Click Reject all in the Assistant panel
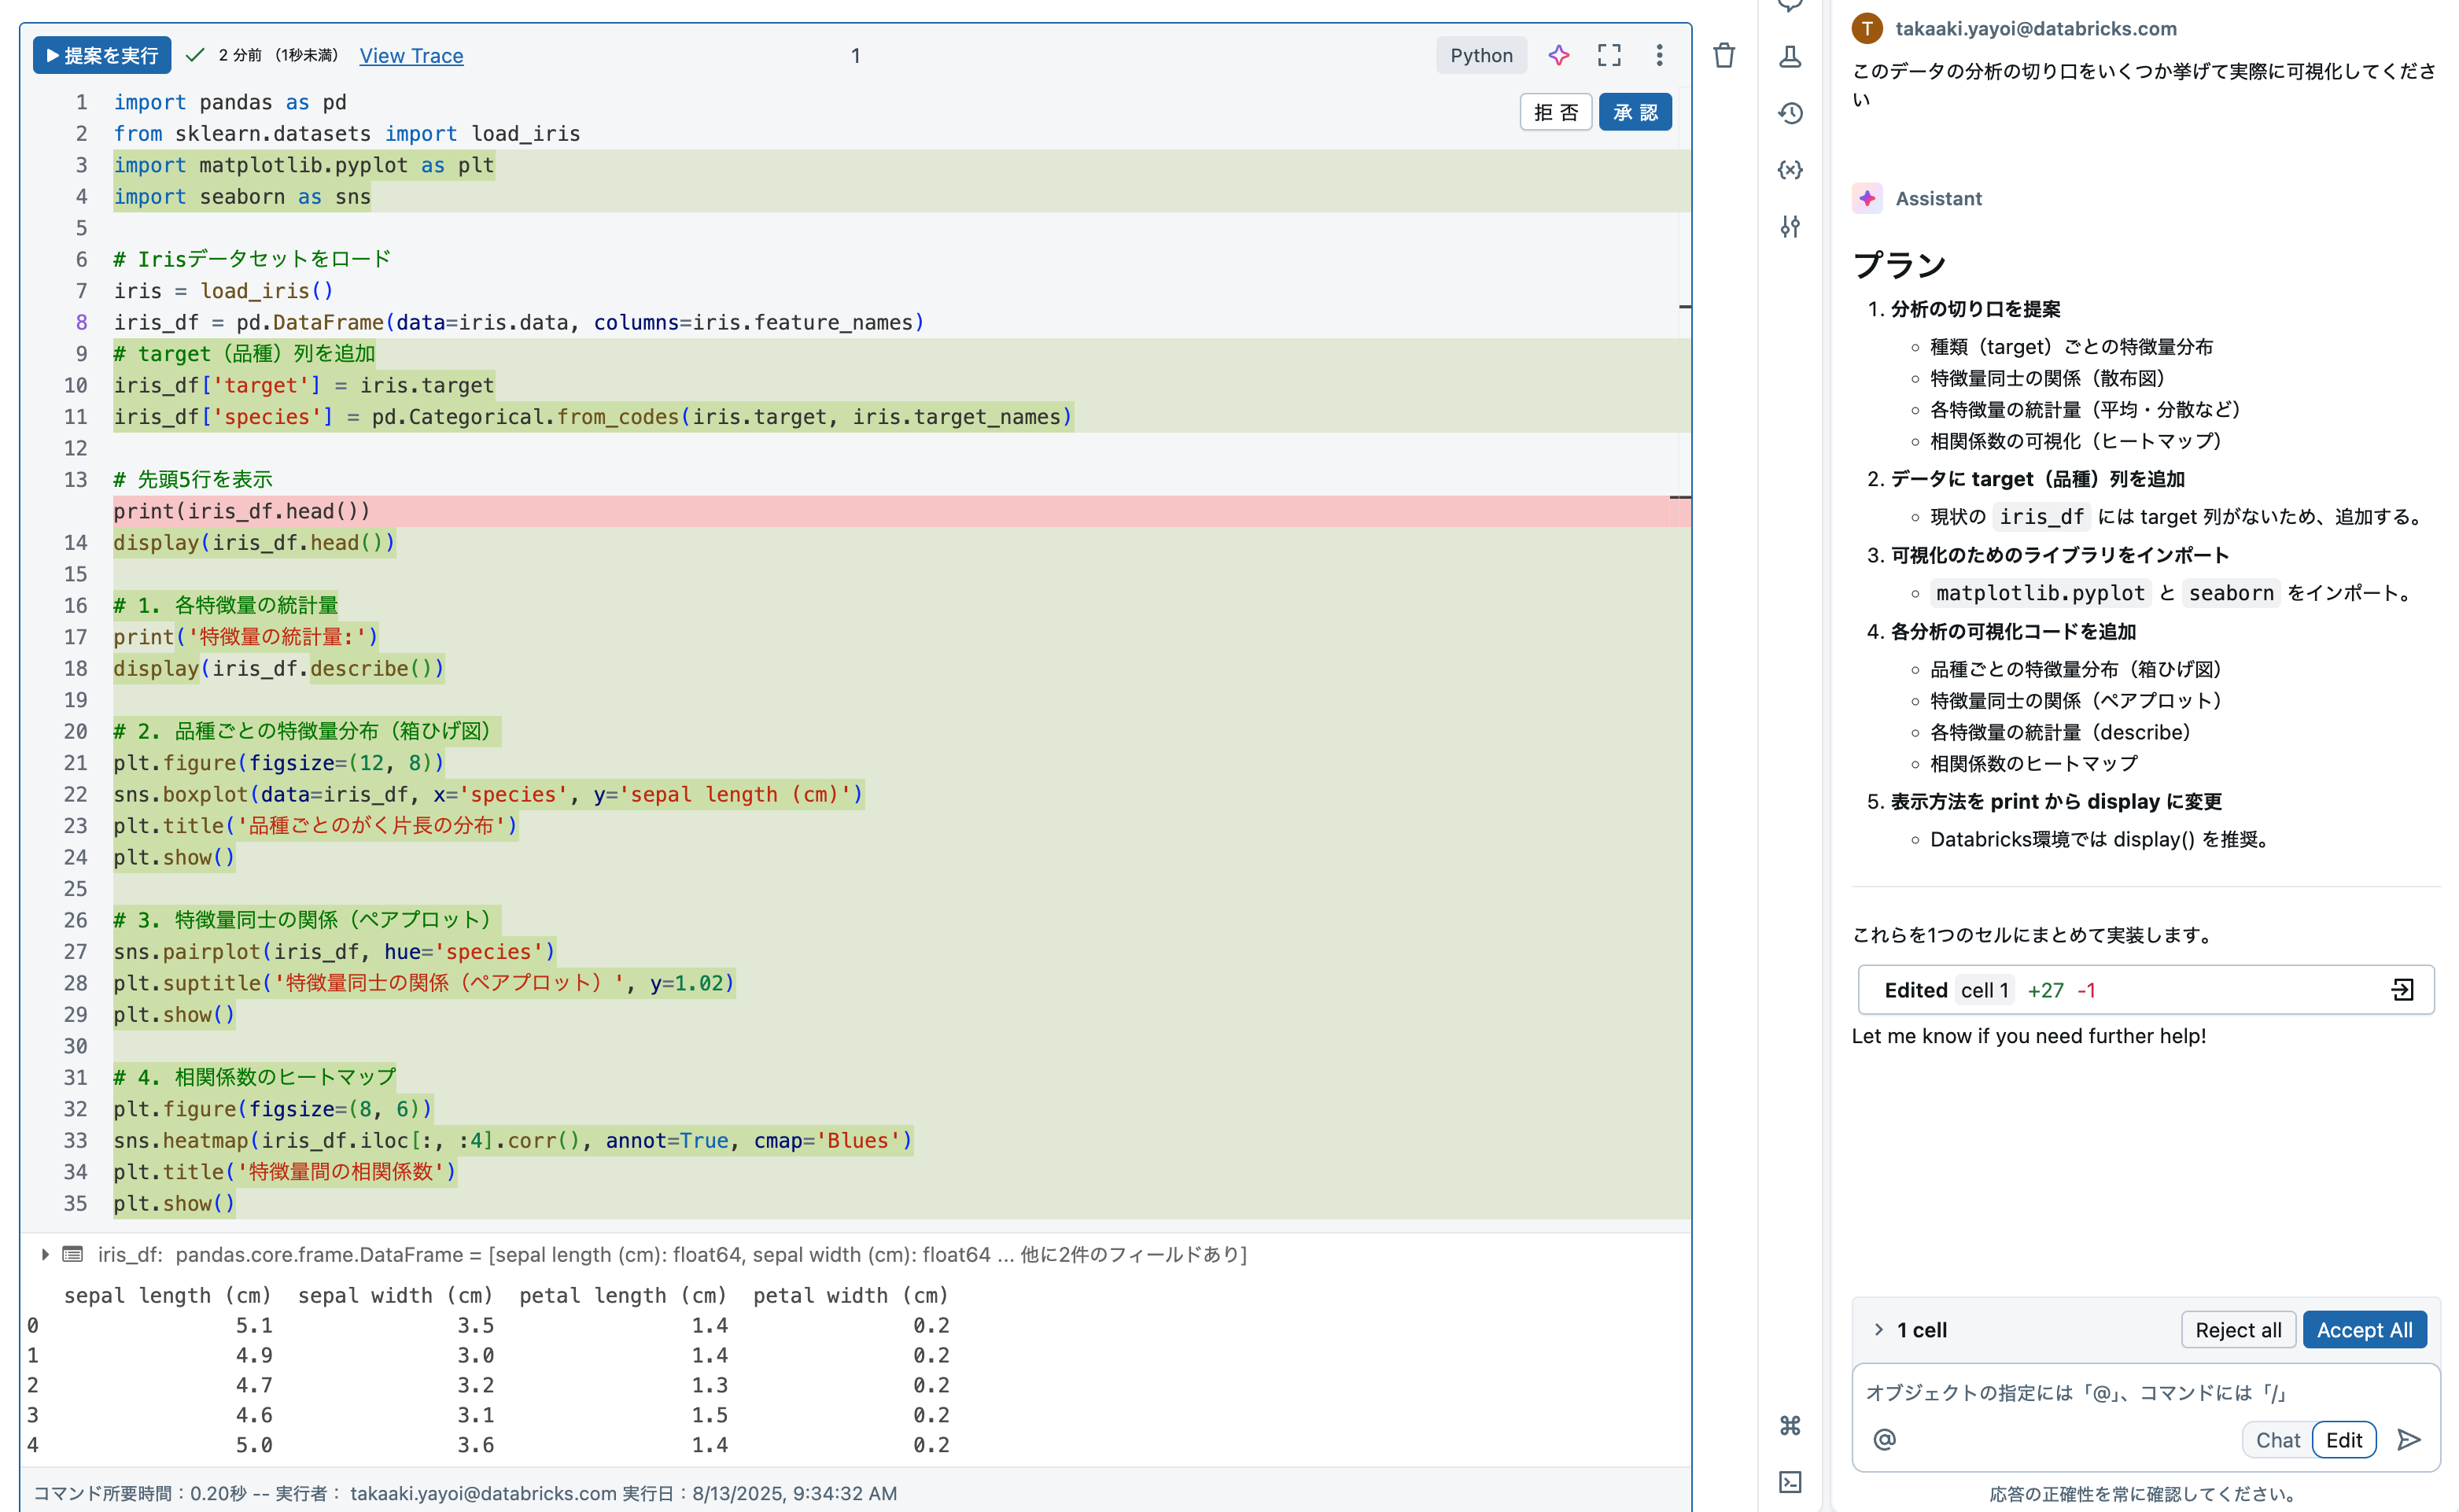This screenshot has height=1512, width=2459. pyautogui.click(x=2238, y=1330)
